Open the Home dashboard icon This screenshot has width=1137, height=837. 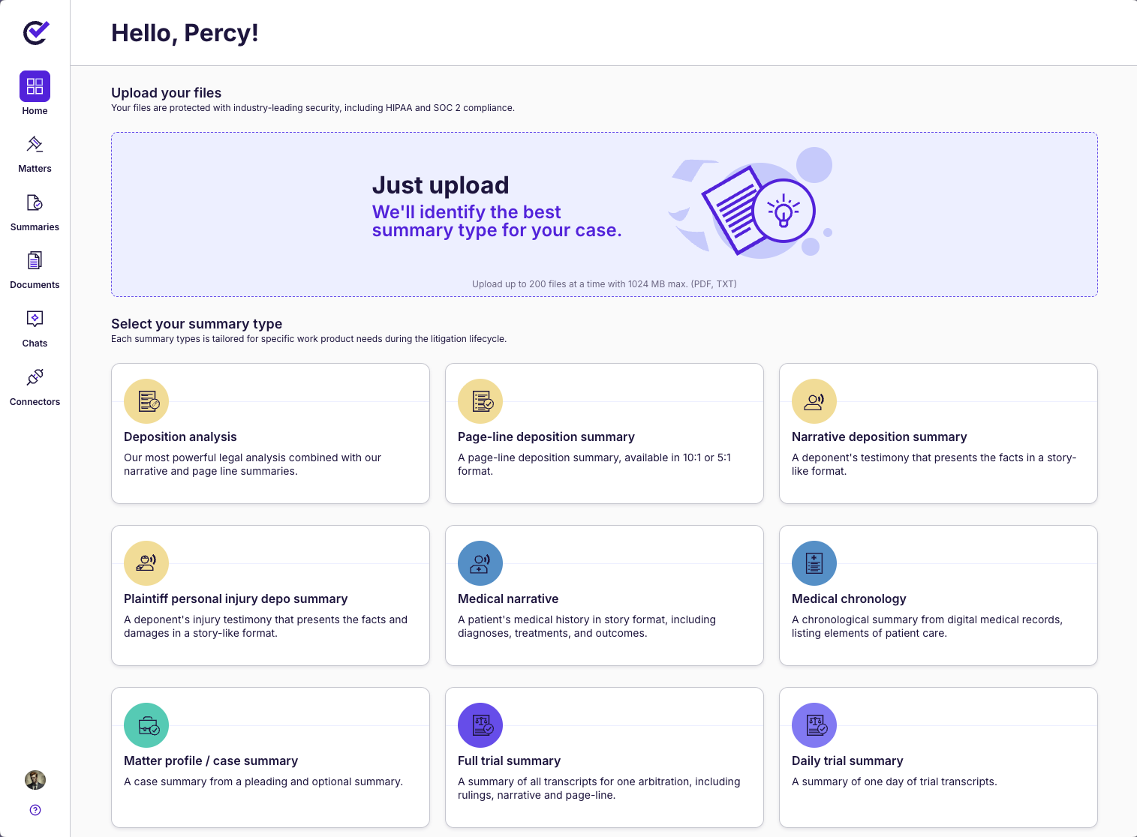tap(35, 87)
